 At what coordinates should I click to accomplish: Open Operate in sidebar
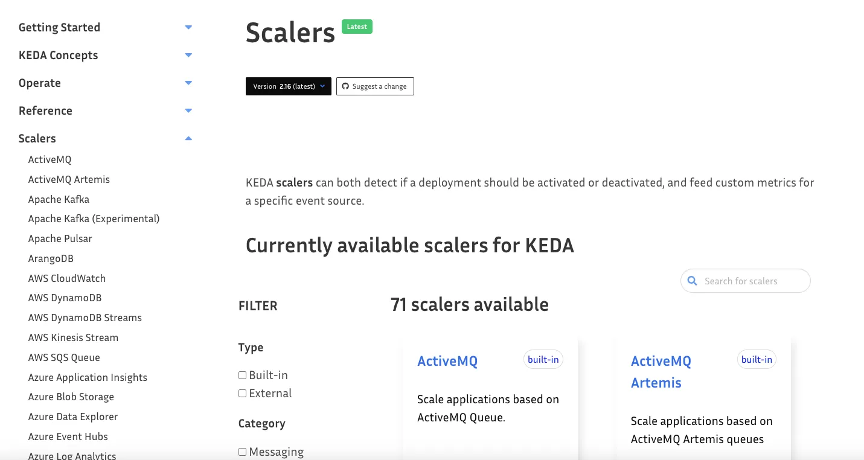(x=40, y=83)
